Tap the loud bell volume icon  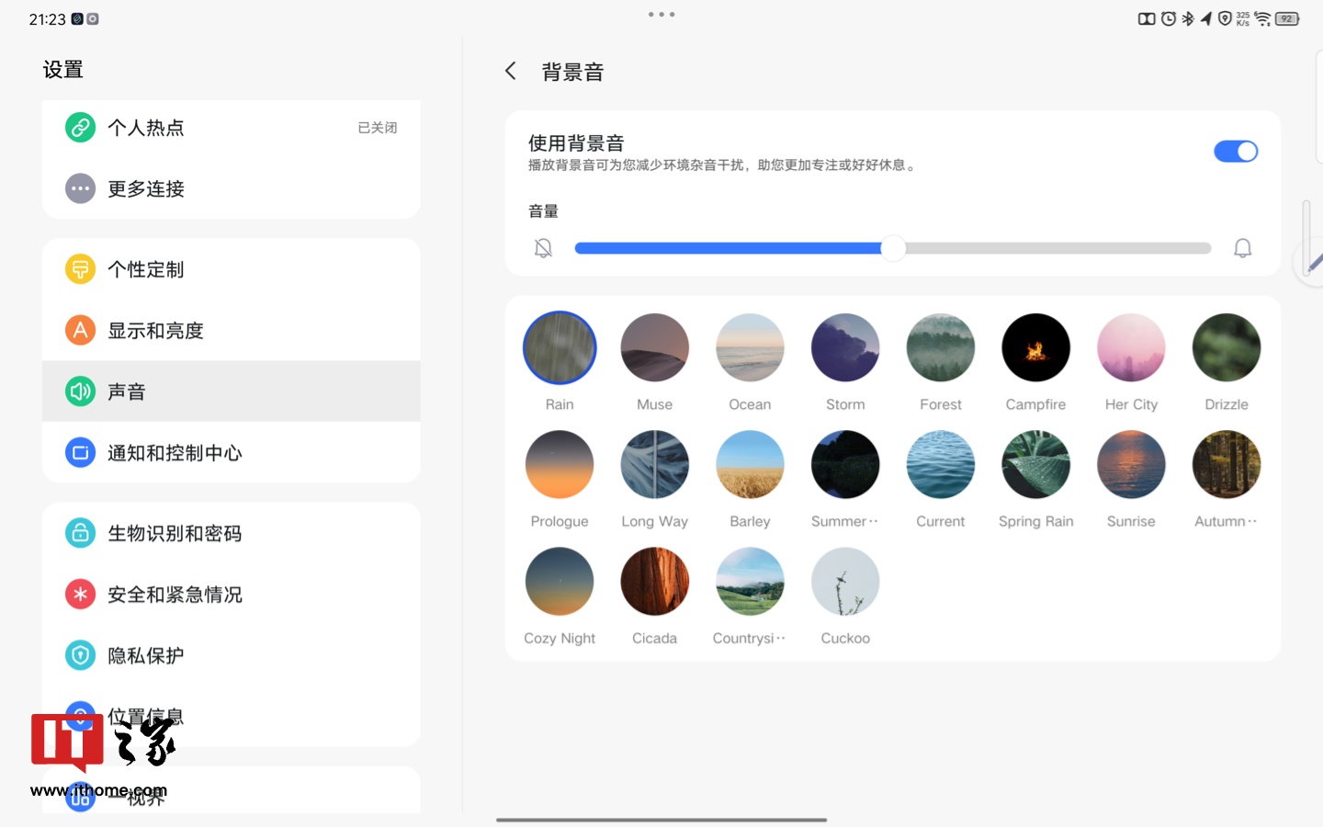click(1242, 248)
